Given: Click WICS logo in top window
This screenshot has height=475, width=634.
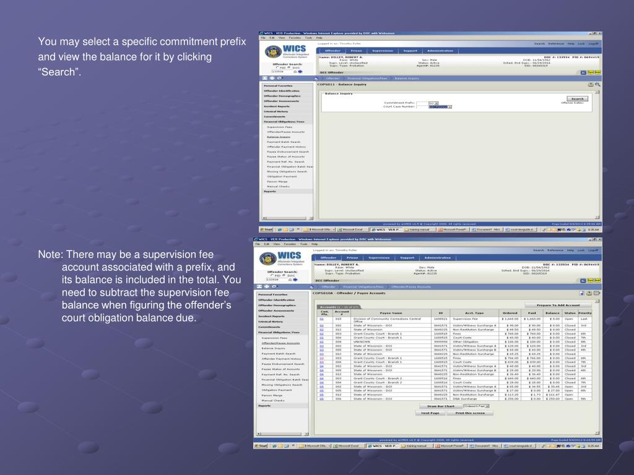Looking at the screenshot, I should (287, 52).
